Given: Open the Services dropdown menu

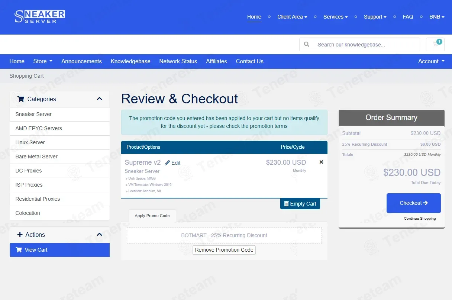Looking at the screenshot, I should pos(335,17).
